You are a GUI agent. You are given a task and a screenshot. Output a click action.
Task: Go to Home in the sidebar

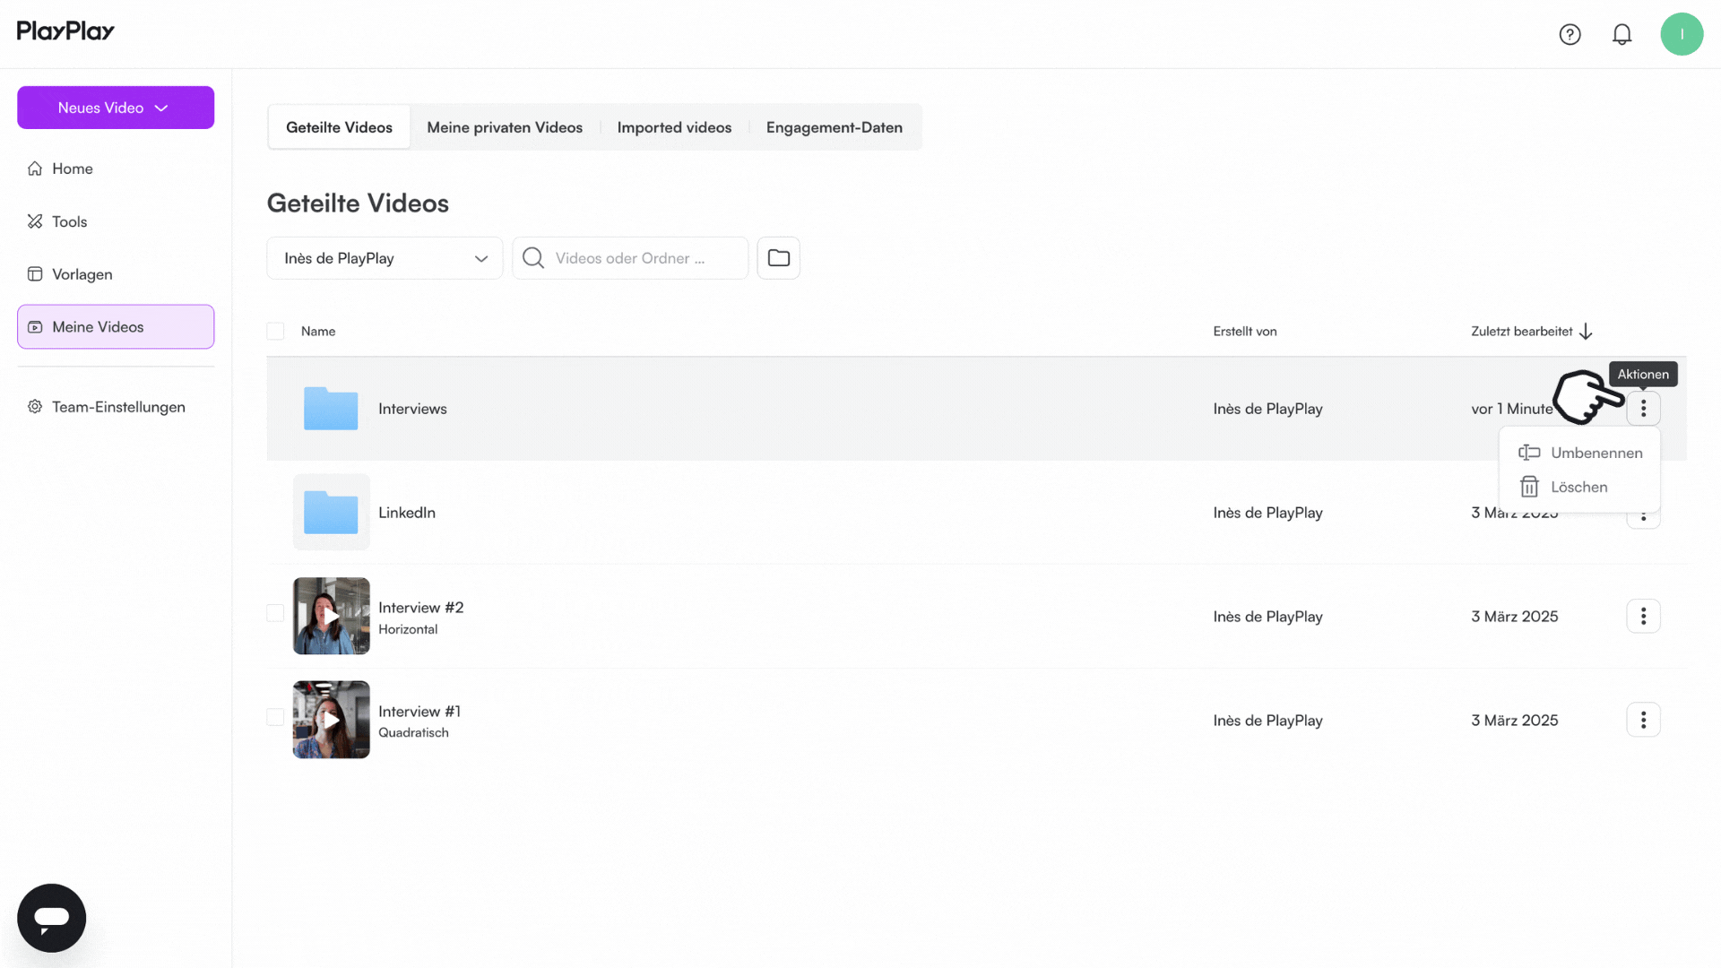tap(116, 169)
